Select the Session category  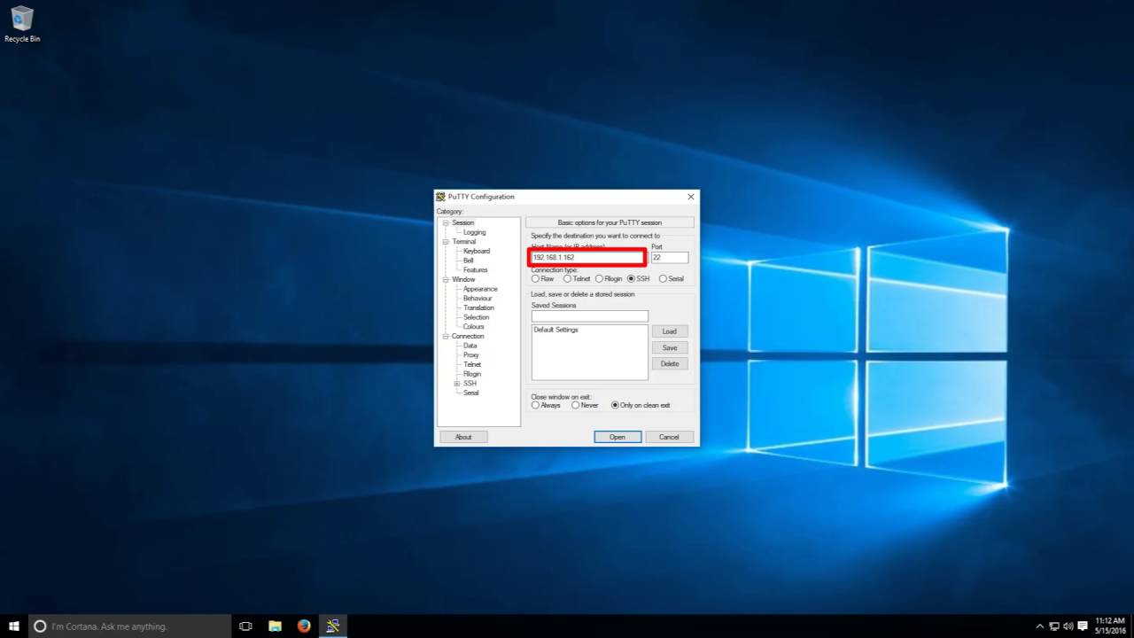pos(462,222)
